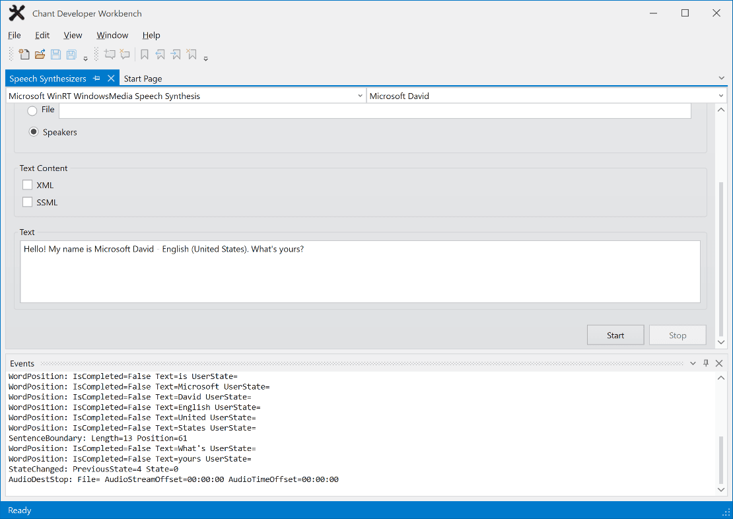Click the File path input field
This screenshot has height=519, width=733.
coord(375,111)
